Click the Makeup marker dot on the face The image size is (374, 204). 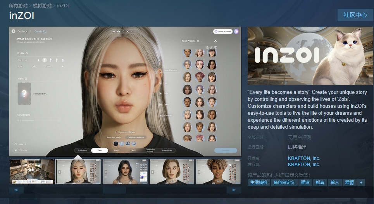(x=160, y=115)
